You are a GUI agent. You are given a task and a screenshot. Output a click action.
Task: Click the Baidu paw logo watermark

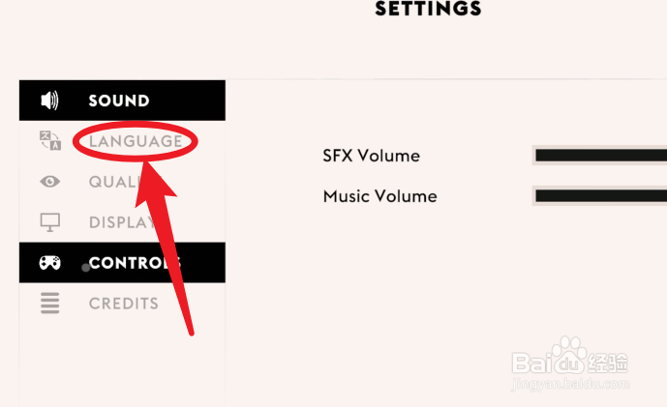click(x=569, y=355)
